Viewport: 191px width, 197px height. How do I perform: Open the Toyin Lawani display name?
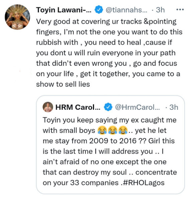(64, 10)
